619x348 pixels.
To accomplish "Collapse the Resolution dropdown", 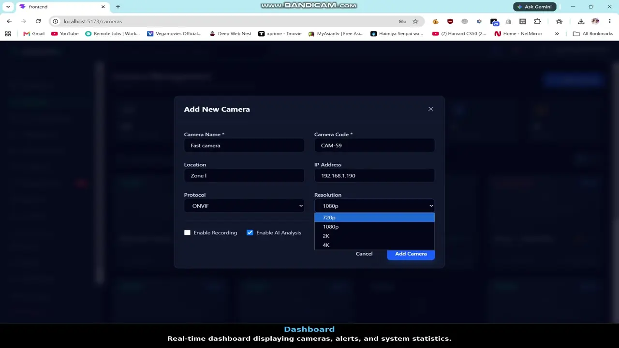I will pyautogui.click(x=374, y=206).
